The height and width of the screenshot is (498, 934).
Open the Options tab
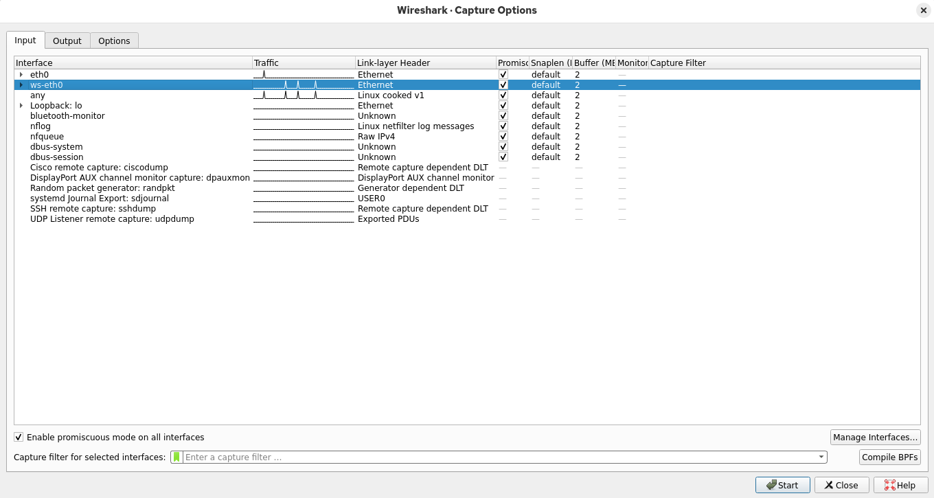(x=114, y=41)
